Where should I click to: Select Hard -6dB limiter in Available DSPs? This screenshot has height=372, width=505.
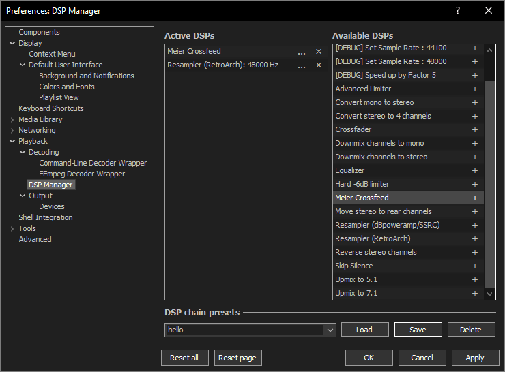coord(362,184)
